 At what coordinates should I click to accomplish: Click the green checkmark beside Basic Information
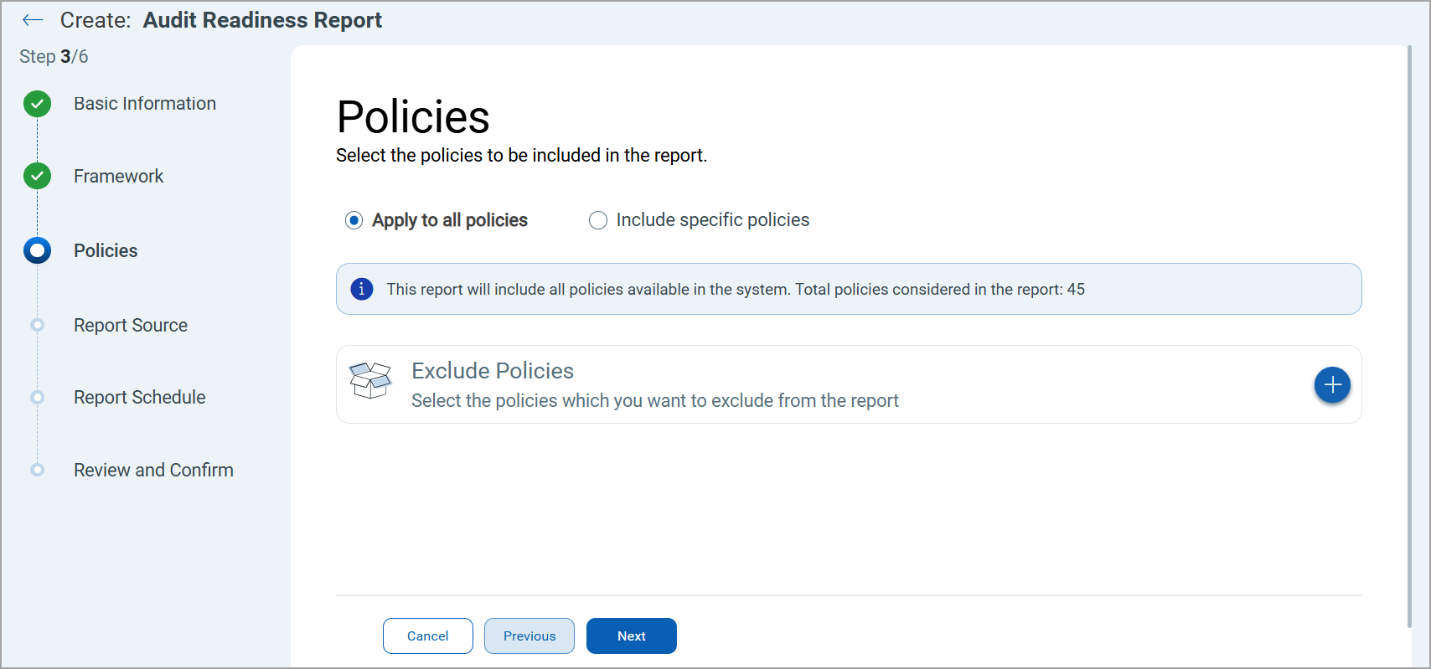[37, 104]
